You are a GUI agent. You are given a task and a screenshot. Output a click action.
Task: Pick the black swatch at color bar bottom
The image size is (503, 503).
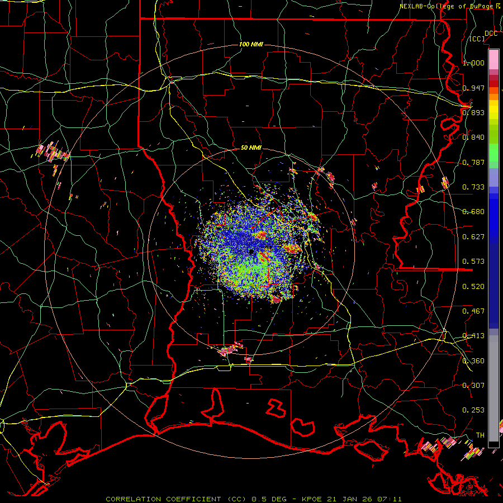coord(493,444)
